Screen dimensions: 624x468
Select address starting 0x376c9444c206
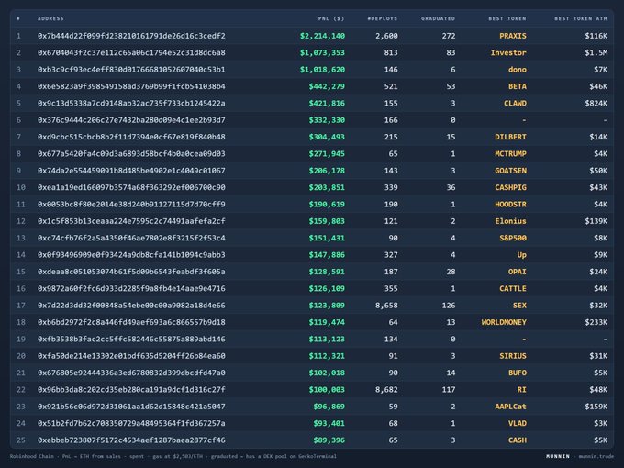point(131,120)
